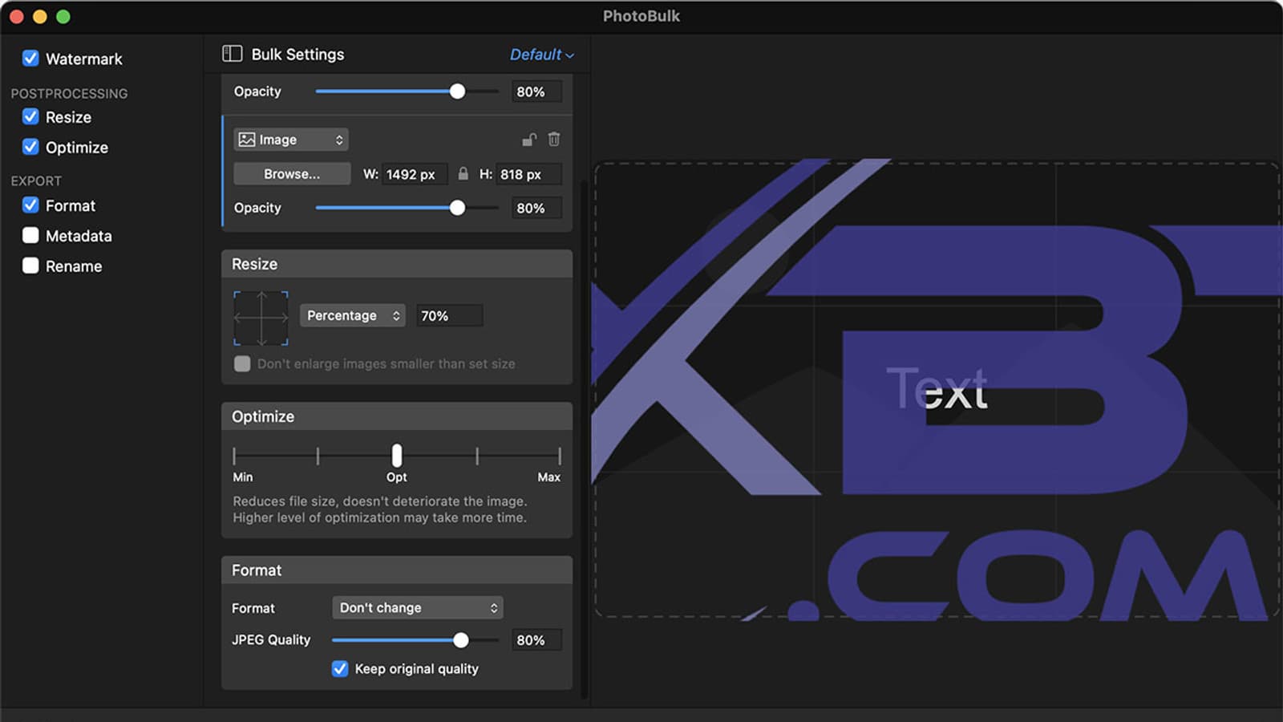
Task: Click the Opt label under the Optimize slider
Action: click(x=397, y=477)
